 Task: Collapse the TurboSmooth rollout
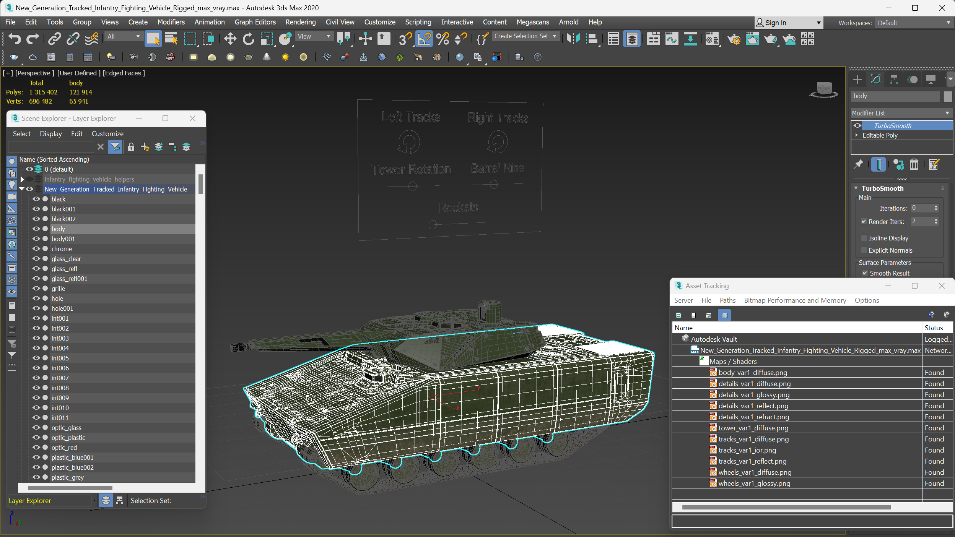pos(856,188)
